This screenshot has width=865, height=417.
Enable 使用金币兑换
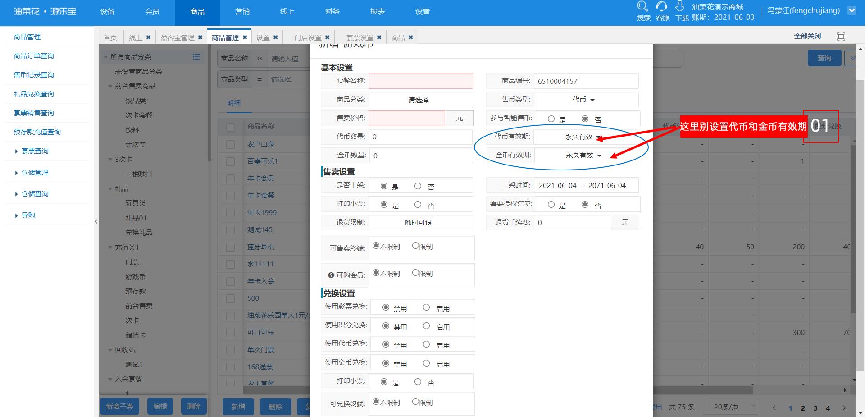click(426, 363)
